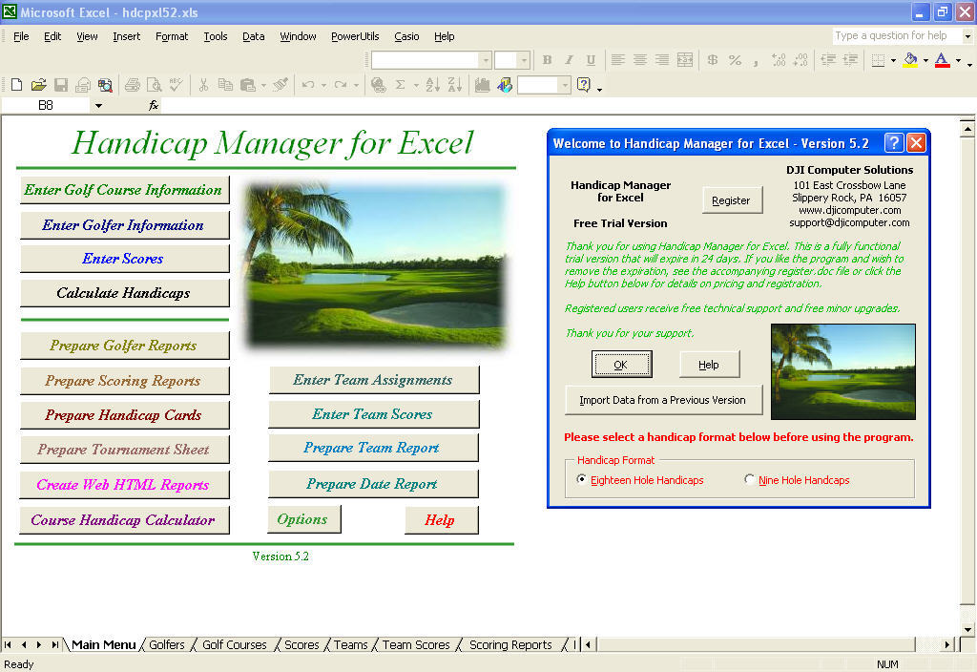Click the Redo arrow icon
The height and width of the screenshot is (672, 977).
pos(341,85)
